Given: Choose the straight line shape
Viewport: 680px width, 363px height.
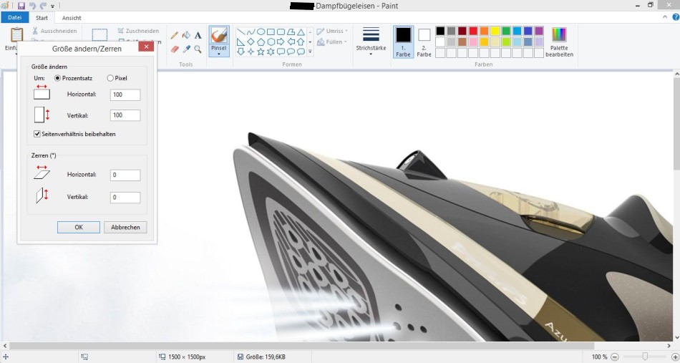Looking at the screenshot, I should coord(241,32).
